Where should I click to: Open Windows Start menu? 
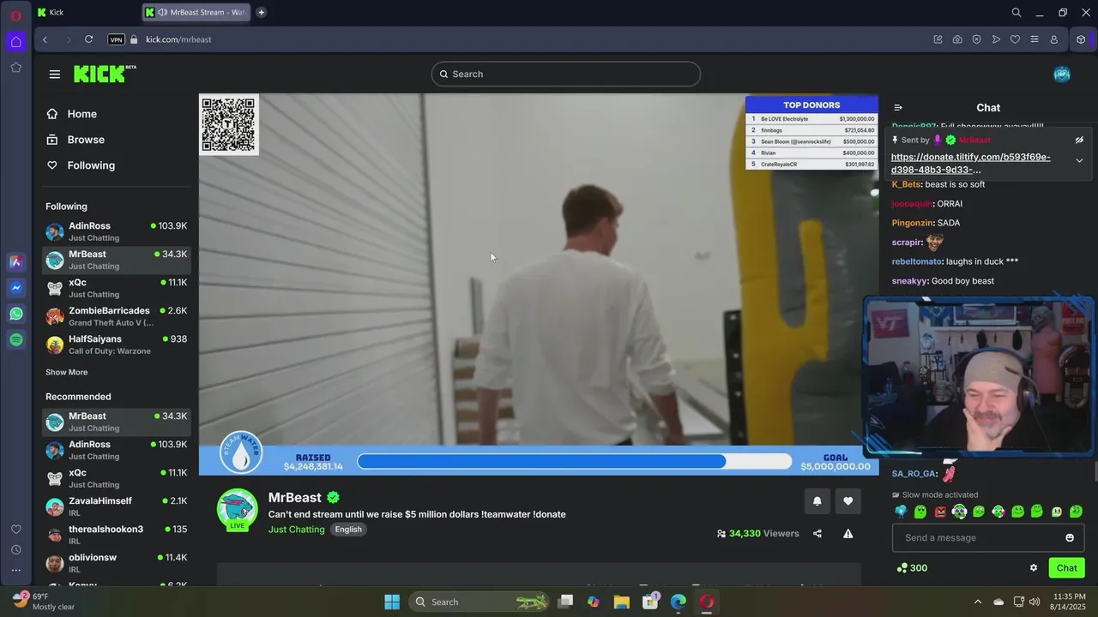pyautogui.click(x=392, y=602)
